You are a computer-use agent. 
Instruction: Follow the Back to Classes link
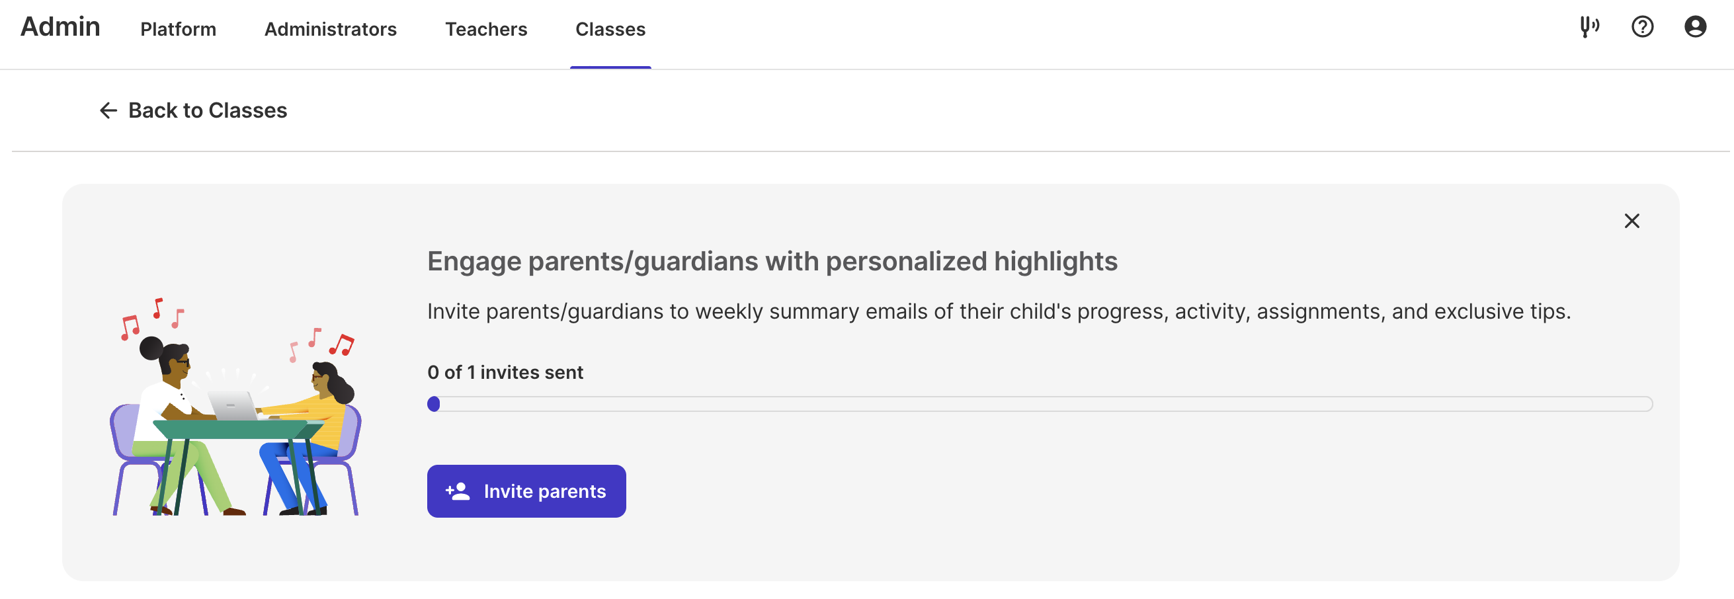click(x=208, y=110)
